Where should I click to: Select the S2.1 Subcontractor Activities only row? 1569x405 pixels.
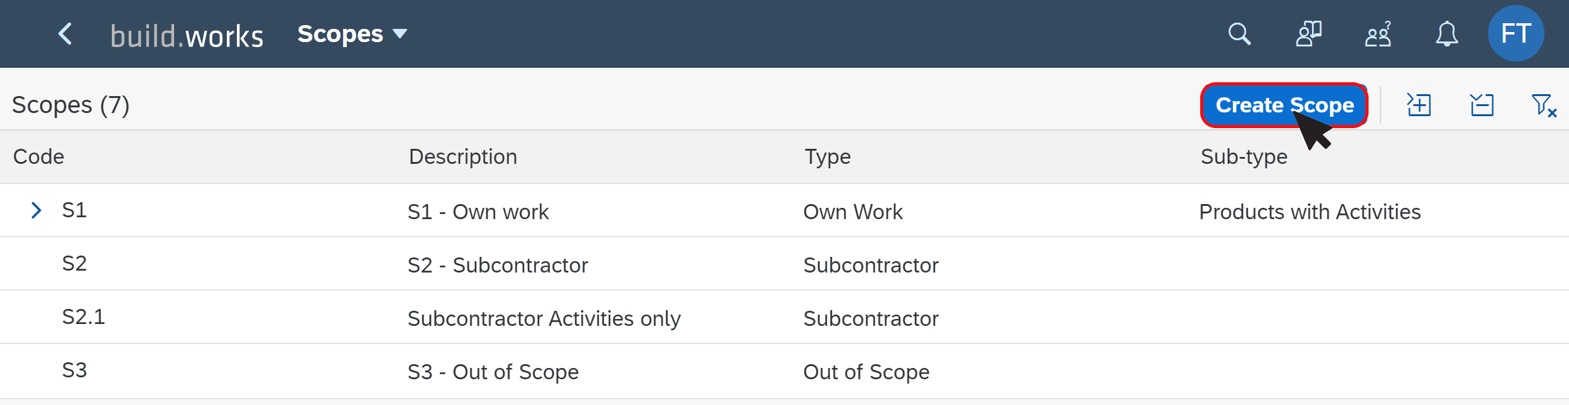tap(544, 318)
